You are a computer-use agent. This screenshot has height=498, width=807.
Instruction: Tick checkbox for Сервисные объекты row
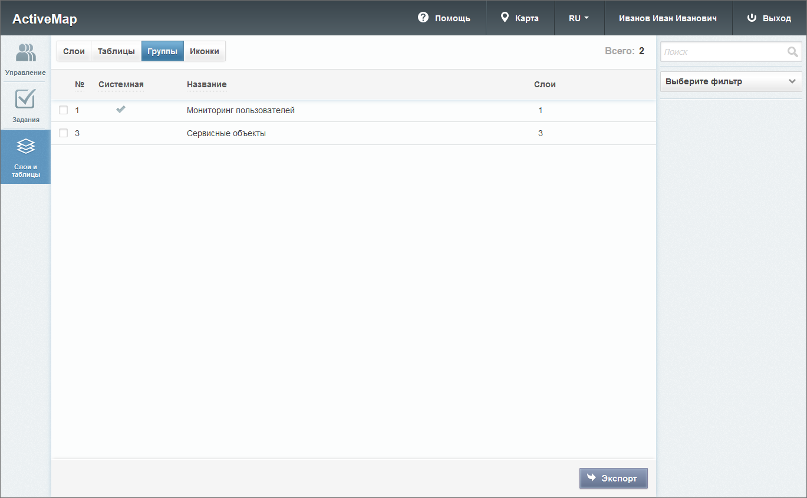coord(64,133)
